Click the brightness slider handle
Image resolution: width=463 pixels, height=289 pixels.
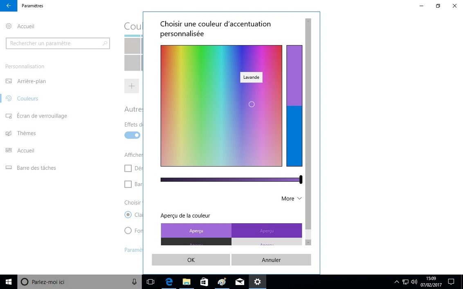(301, 180)
